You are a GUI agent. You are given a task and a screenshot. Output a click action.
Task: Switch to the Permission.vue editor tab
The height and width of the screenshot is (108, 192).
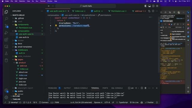pos(118,11)
